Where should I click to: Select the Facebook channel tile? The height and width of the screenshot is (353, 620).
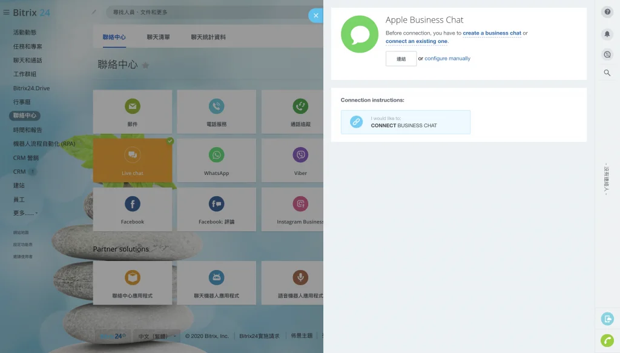pyautogui.click(x=133, y=209)
